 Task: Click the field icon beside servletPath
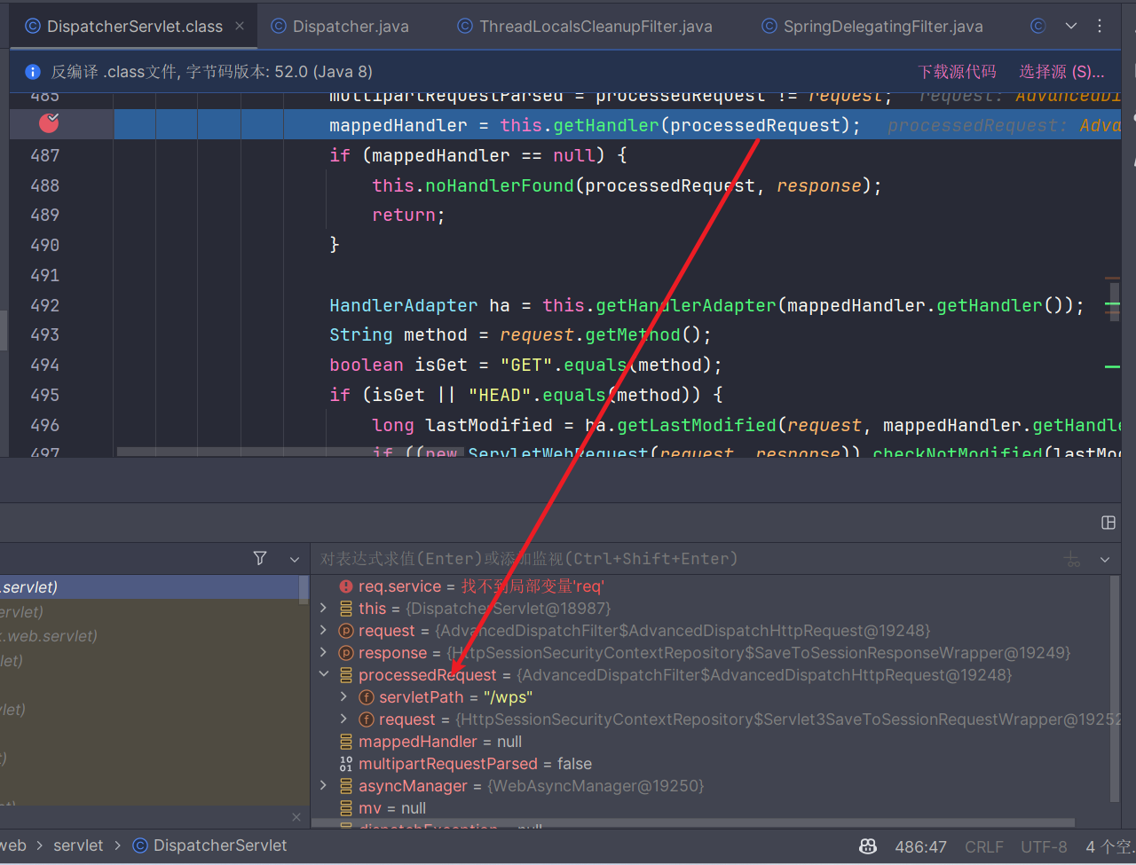[x=366, y=697]
